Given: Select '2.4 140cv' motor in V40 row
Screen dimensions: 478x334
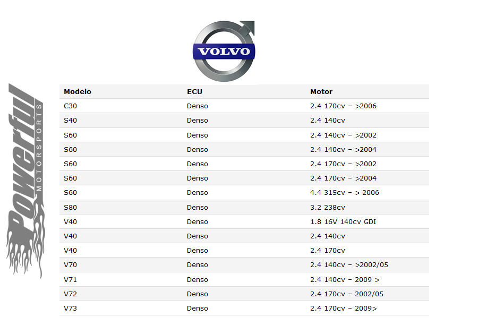Looking at the screenshot, I should pyautogui.click(x=328, y=236).
